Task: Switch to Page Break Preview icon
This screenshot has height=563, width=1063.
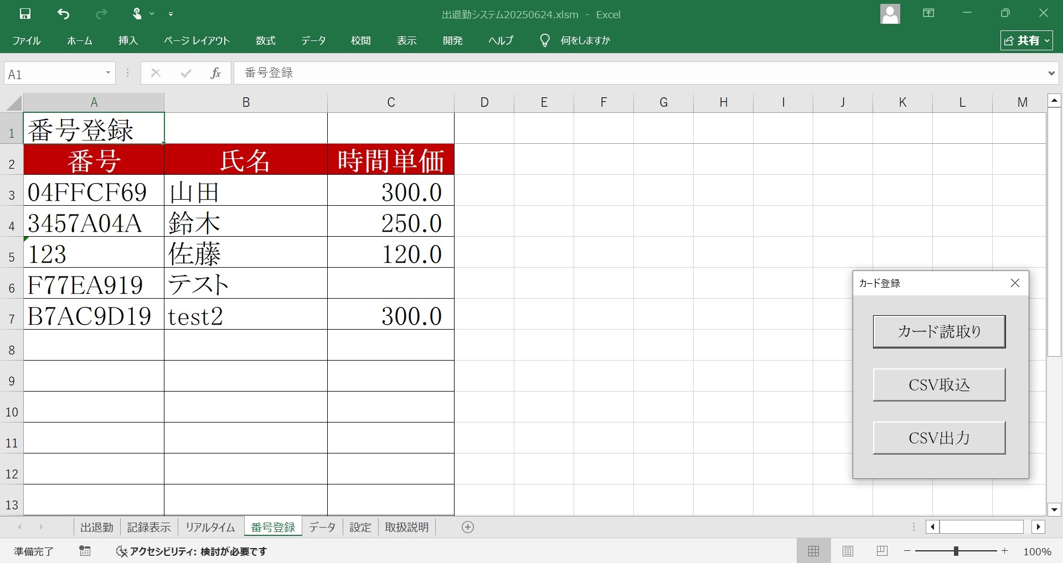Action: click(882, 551)
